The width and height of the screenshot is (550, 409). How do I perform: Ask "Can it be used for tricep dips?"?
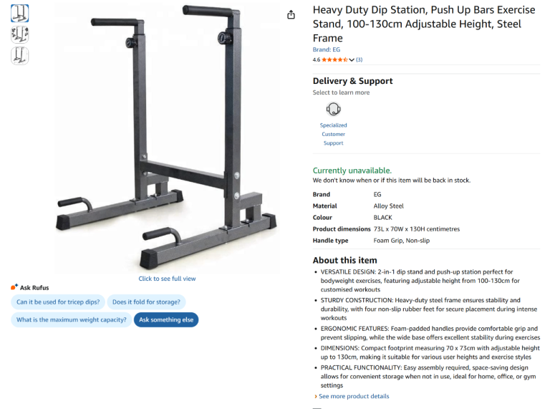click(58, 302)
